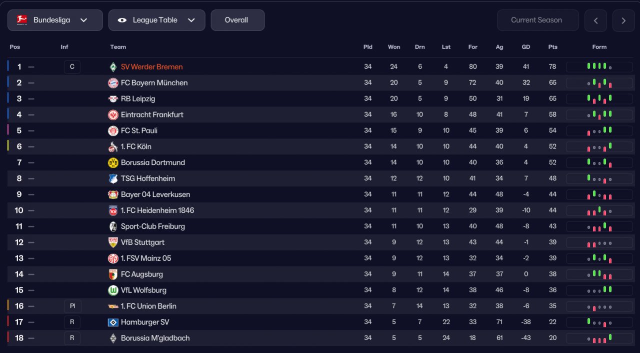Go to previous season arrow
The width and height of the screenshot is (640, 353).
pyautogui.click(x=595, y=20)
